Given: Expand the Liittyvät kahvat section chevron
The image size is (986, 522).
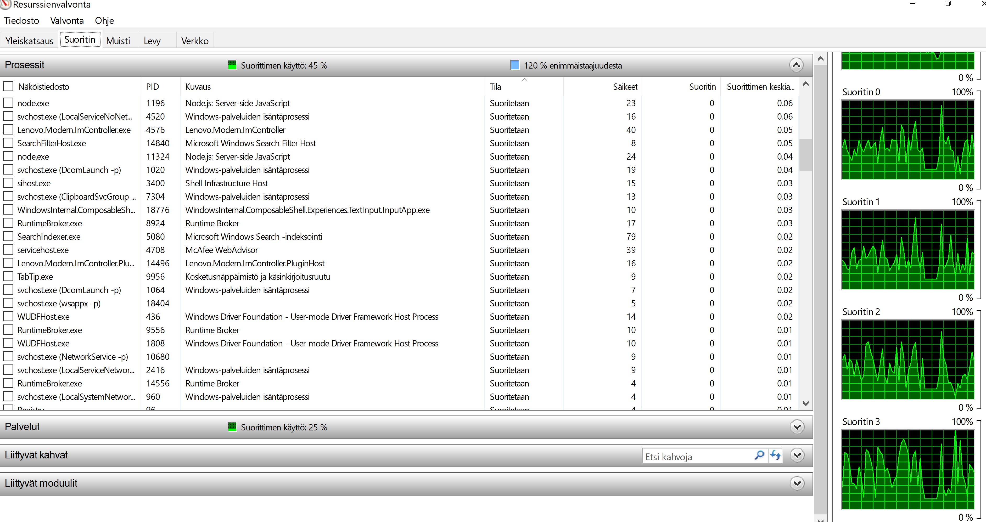Looking at the screenshot, I should tap(797, 456).
